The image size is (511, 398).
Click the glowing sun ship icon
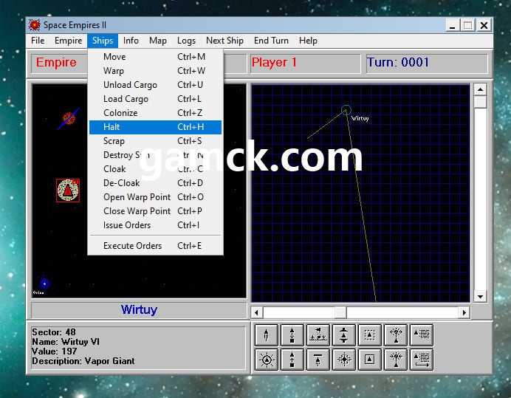coord(267,360)
